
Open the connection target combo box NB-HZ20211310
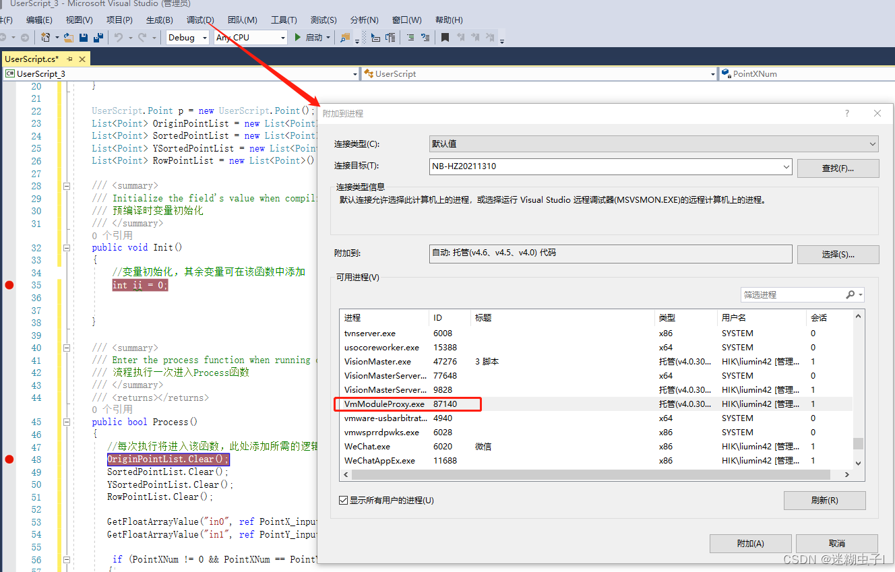(611, 166)
